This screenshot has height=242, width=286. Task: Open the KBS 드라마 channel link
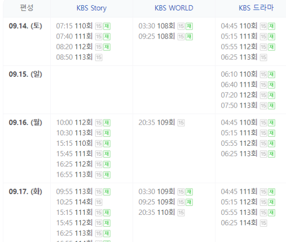pos(256,8)
